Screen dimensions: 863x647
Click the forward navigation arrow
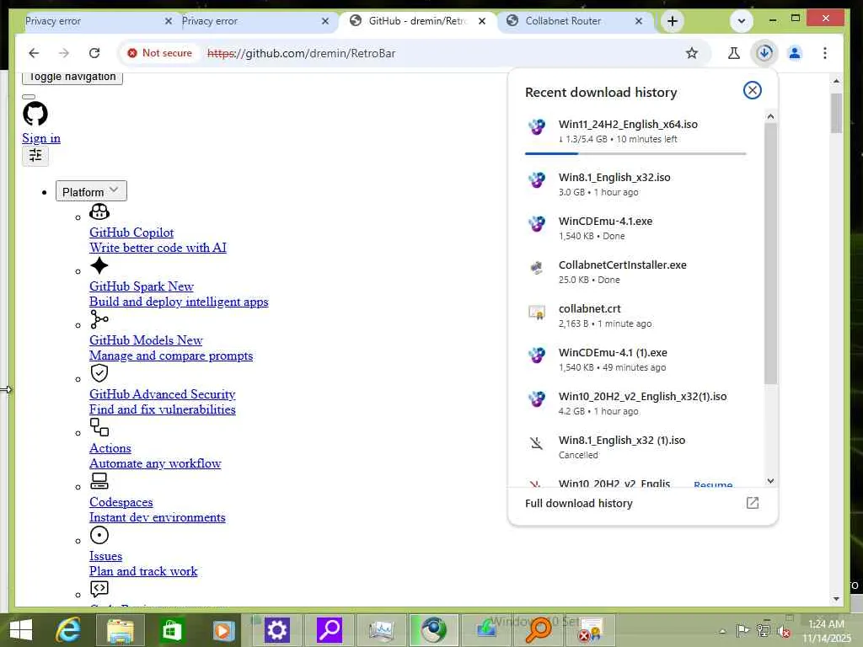64,53
